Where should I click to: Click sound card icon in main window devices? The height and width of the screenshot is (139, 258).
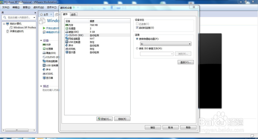44,69
